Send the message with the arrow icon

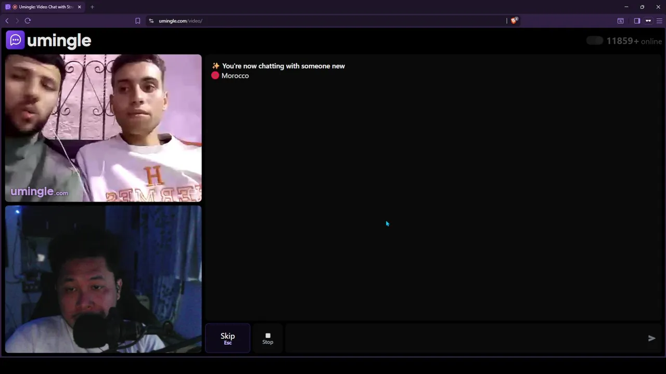click(651, 338)
